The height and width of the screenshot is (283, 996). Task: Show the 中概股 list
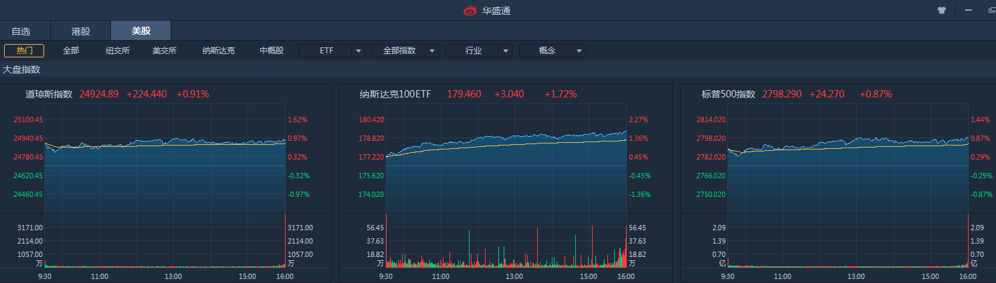272,51
